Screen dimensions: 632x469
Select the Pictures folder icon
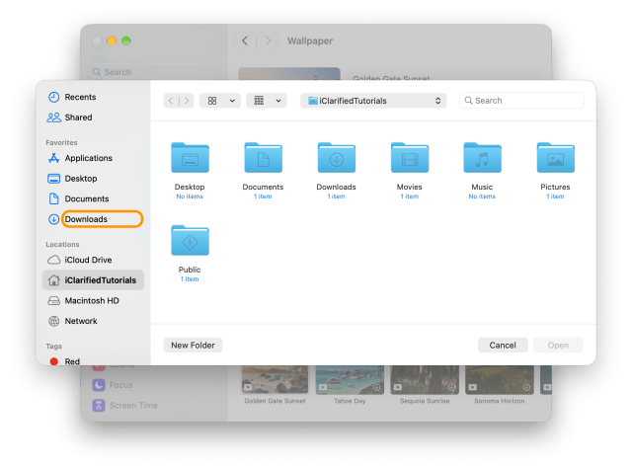pos(555,158)
